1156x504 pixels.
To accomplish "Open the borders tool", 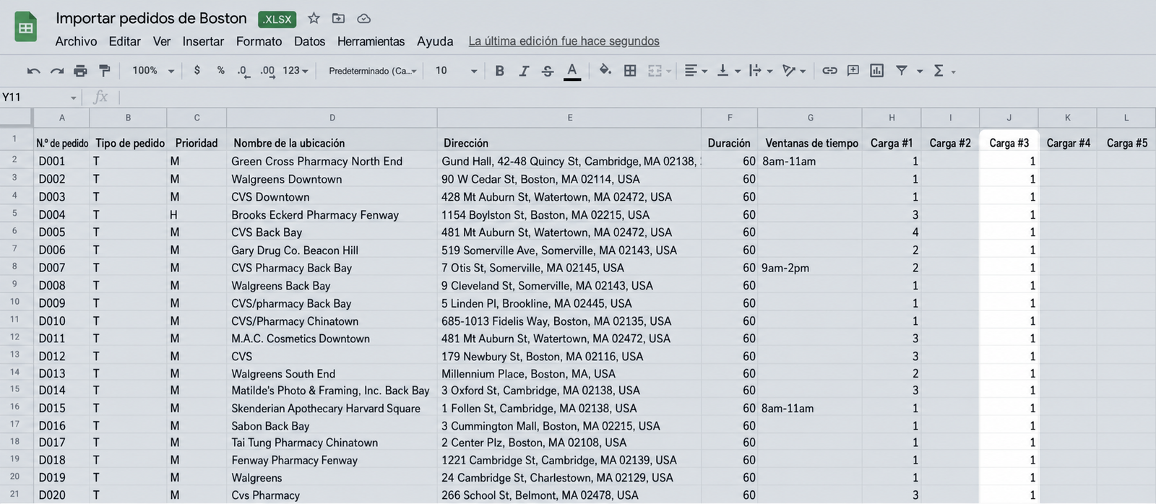I will pyautogui.click(x=630, y=71).
